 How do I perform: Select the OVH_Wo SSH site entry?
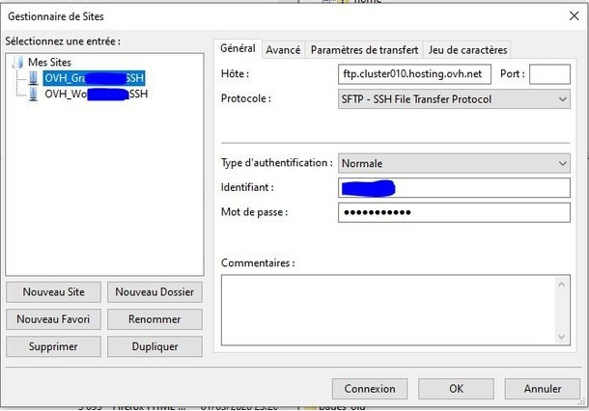95,94
